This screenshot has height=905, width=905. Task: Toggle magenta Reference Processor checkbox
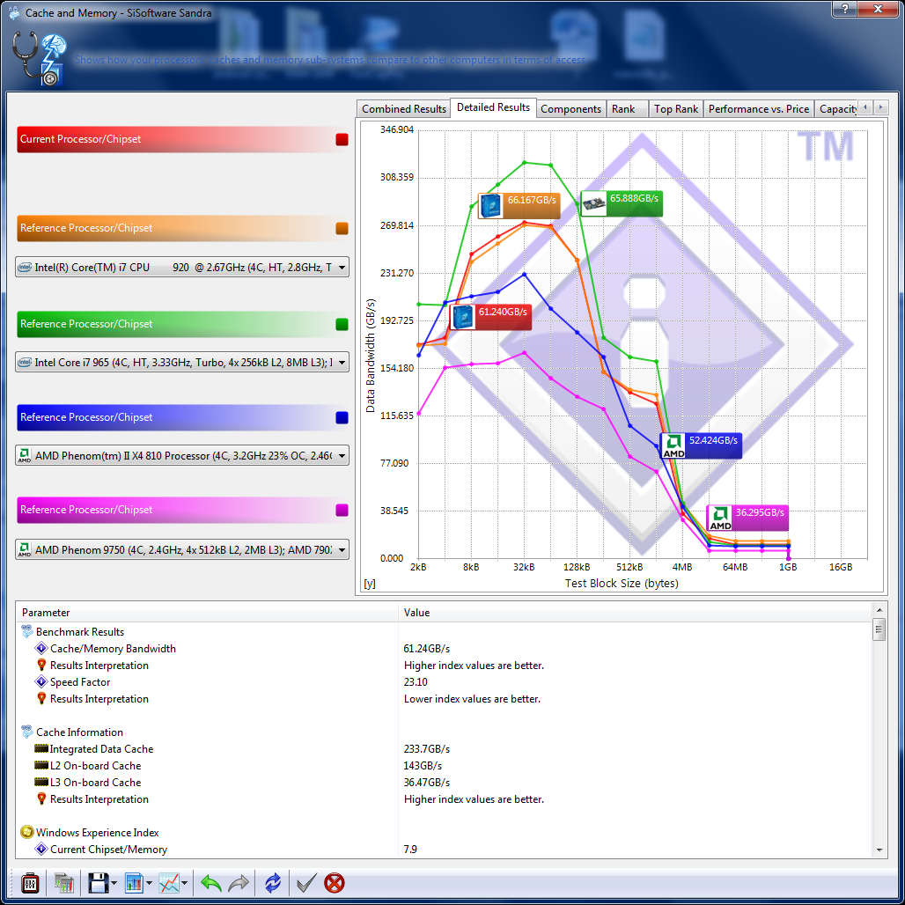coord(342,511)
